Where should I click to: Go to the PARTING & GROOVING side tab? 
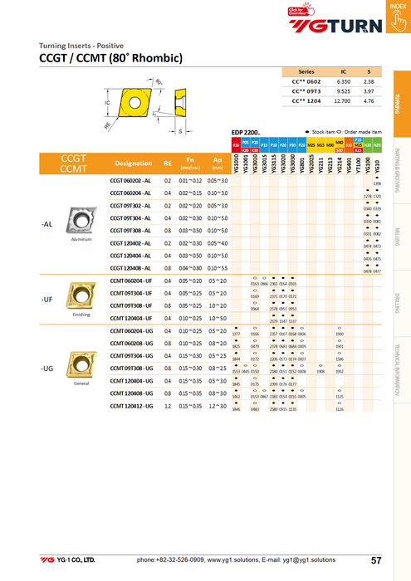pos(403,170)
